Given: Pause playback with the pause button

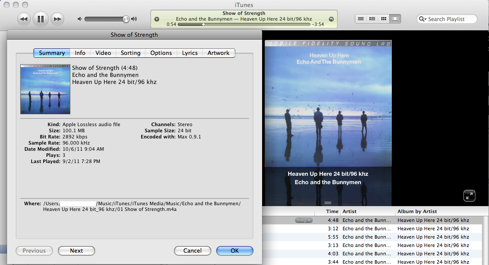Looking at the screenshot, I should point(40,19).
